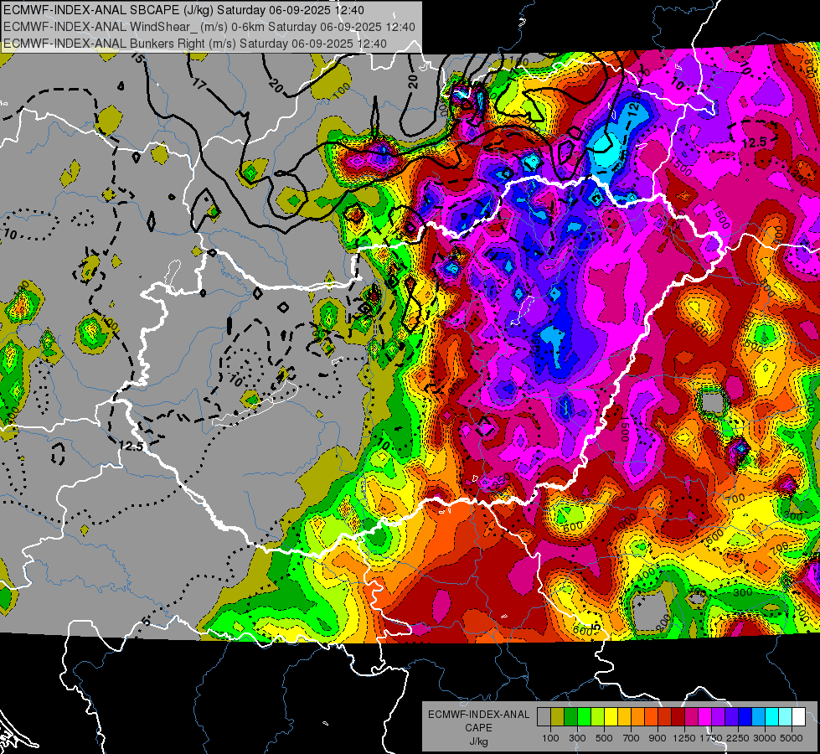
Task: Click the 900 tick label on the legend bar
Action: [658, 738]
